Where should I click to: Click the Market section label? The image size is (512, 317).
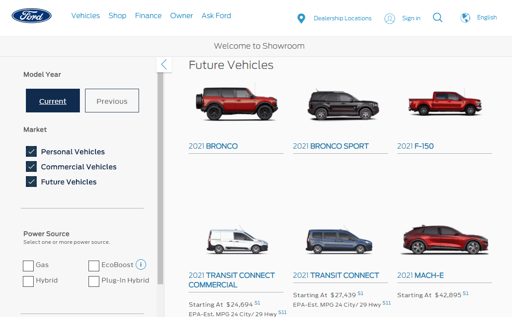tap(35, 129)
